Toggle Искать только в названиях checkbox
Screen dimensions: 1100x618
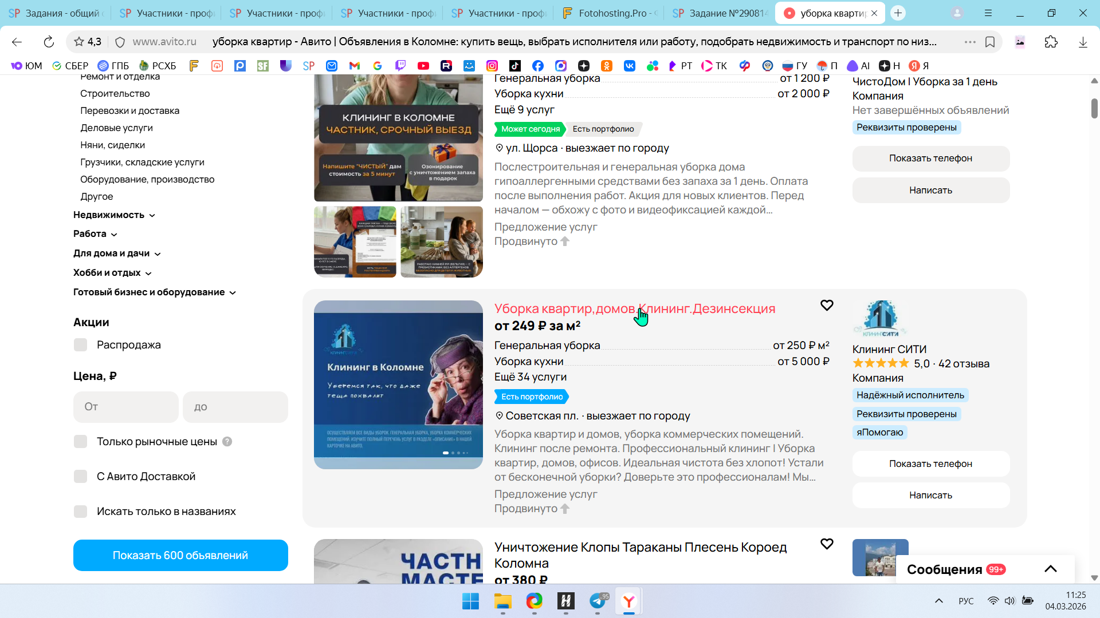[x=81, y=512]
